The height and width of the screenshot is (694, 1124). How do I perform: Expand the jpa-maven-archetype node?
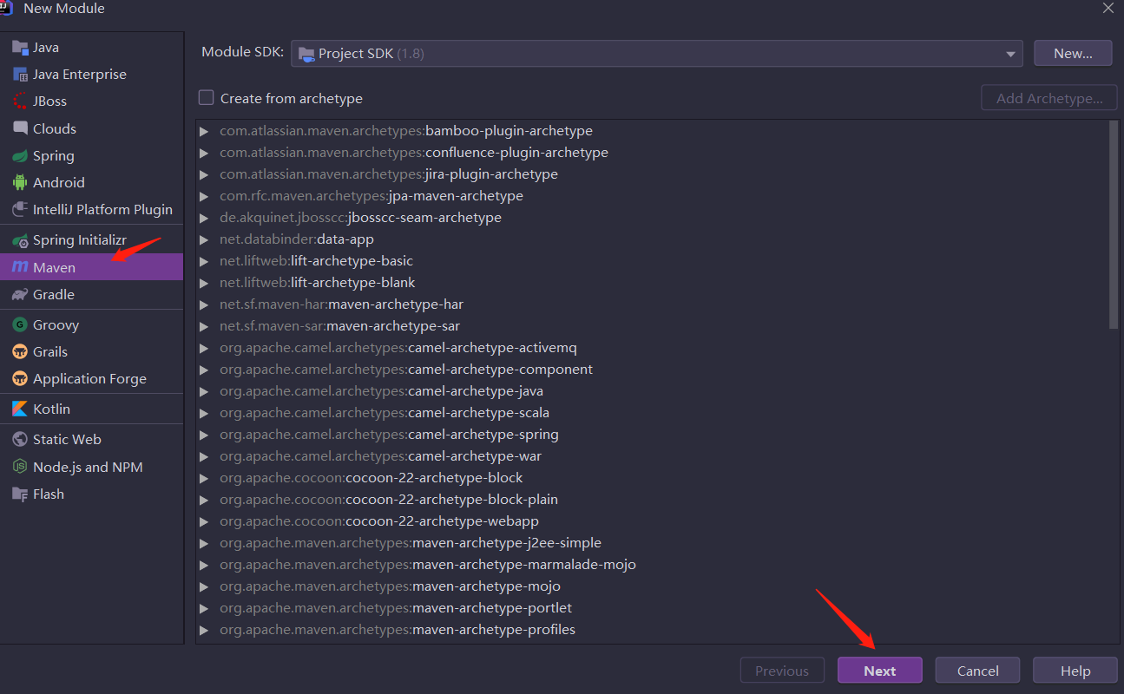point(204,196)
